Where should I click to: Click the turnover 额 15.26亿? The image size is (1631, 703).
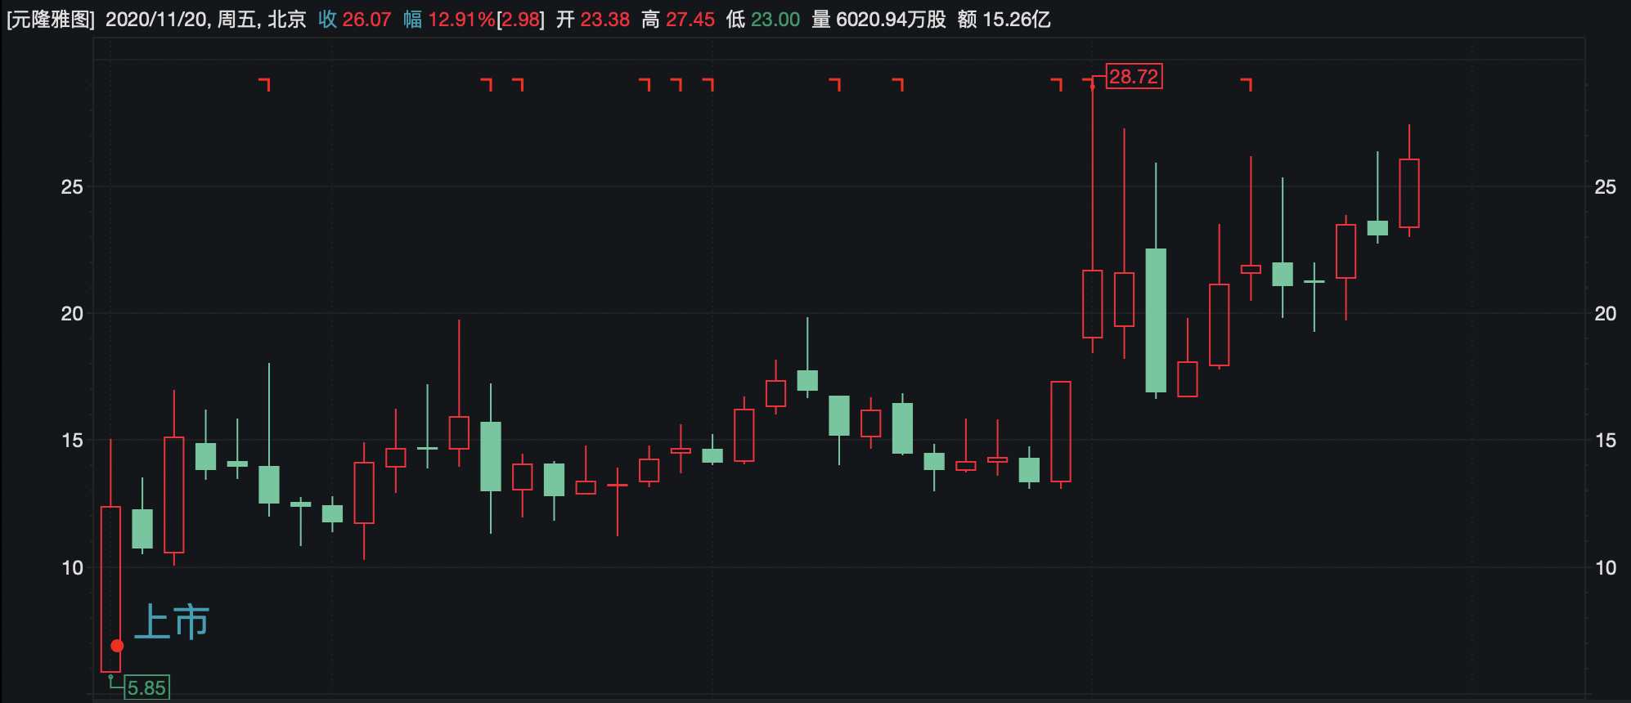click(1004, 20)
